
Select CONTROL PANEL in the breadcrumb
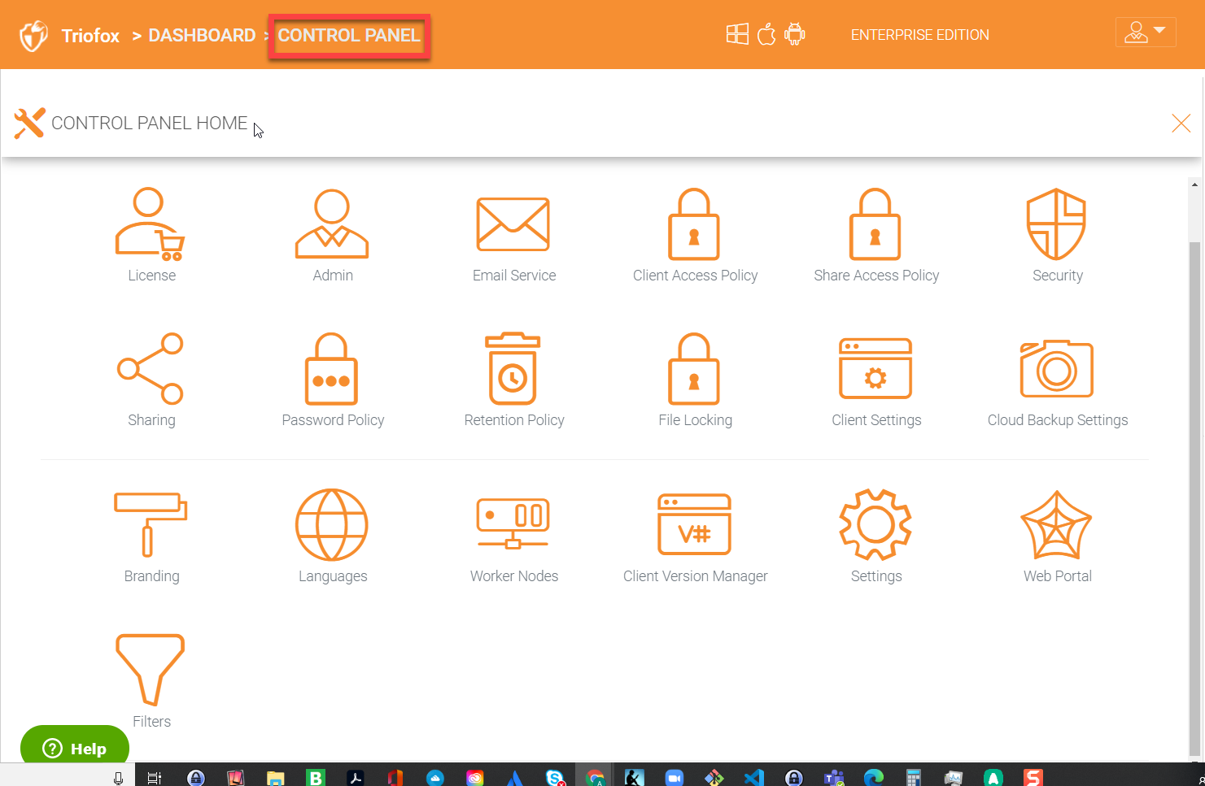349,36
